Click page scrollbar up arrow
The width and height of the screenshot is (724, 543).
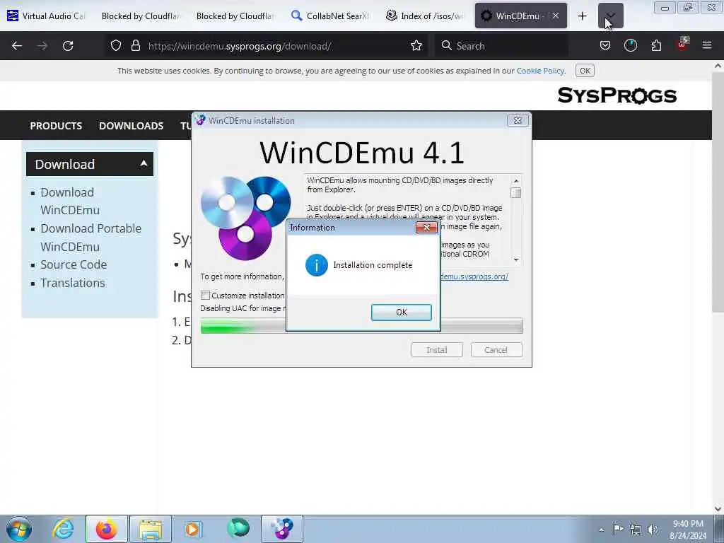[x=718, y=66]
